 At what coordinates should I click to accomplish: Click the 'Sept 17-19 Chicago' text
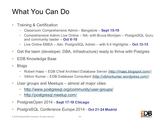pos(73,102)
